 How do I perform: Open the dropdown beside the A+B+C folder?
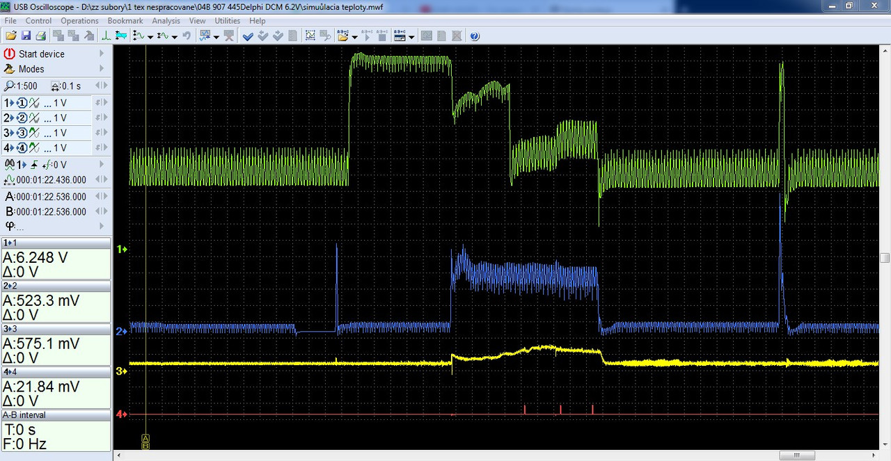click(354, 36)
